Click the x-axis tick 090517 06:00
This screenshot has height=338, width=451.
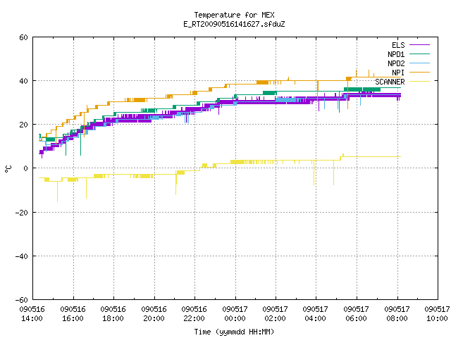[x=357, y=314]
